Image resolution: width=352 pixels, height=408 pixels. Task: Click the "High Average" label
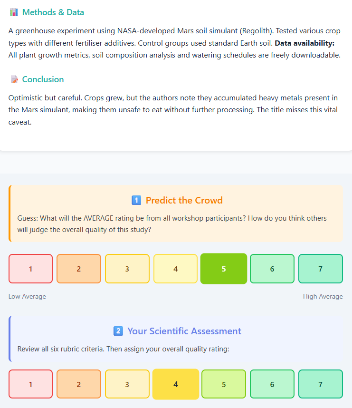point(323,296)
